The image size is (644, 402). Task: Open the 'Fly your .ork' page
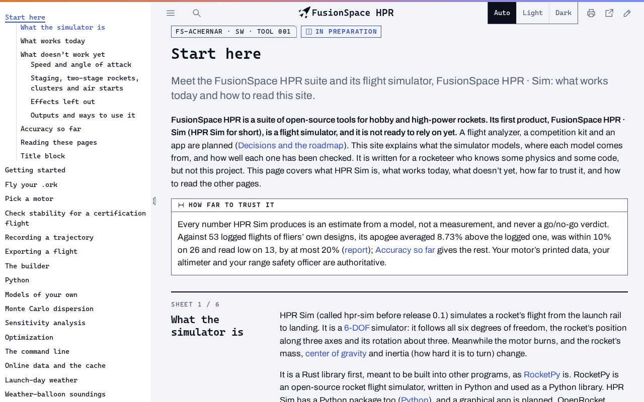31,184
